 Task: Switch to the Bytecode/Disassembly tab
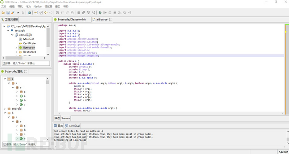pyautogui.click(x=72, y=20)
